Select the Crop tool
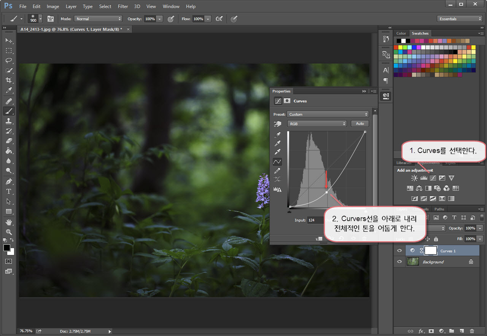The height and width of the screenshot is (336, 487). click(x=9, y=80)
